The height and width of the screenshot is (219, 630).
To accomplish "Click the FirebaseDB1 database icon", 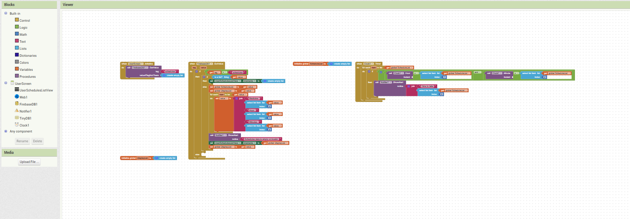I will (17, 104).
